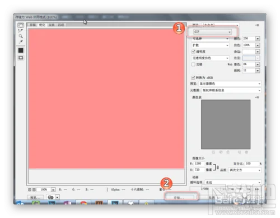The image size is (280, 218).
Task: Toggle slices visibility icon in toolbox
Action: click(x=21, y=58)
